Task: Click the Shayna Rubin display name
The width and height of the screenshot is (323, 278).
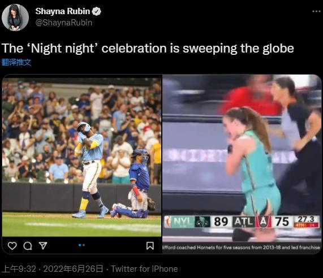Action: coord(63,11)
